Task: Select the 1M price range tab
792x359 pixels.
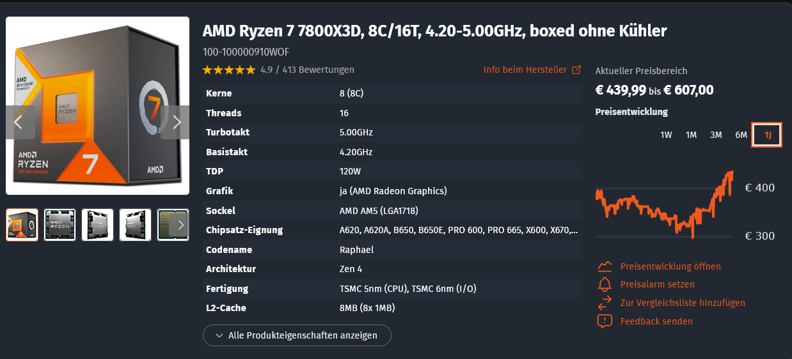Action: [691, 135]
